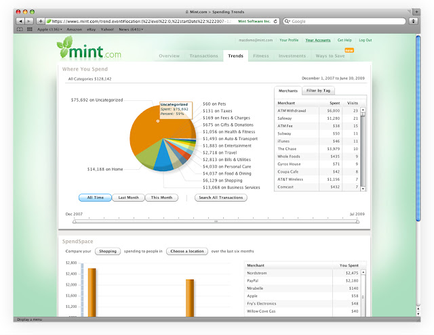
Task: Click the mint.com leaf logo
Action: click(89, 48)
